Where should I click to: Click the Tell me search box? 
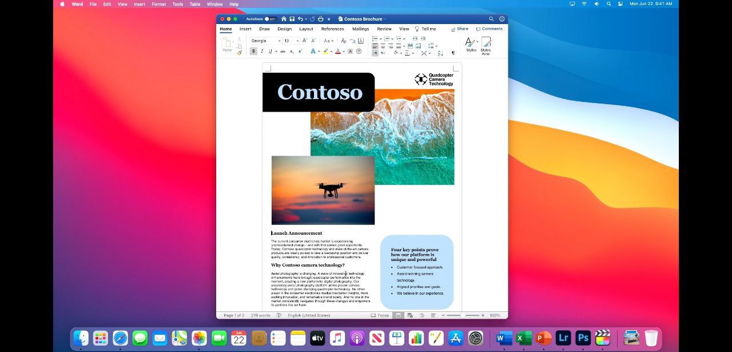[425, 29]
